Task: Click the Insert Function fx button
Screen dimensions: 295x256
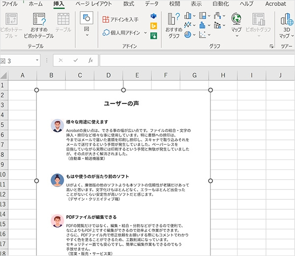Action: (x=90, y=60)
